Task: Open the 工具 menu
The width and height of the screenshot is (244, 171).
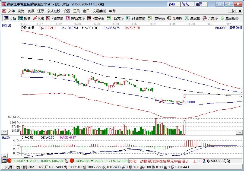Action: 77,11
